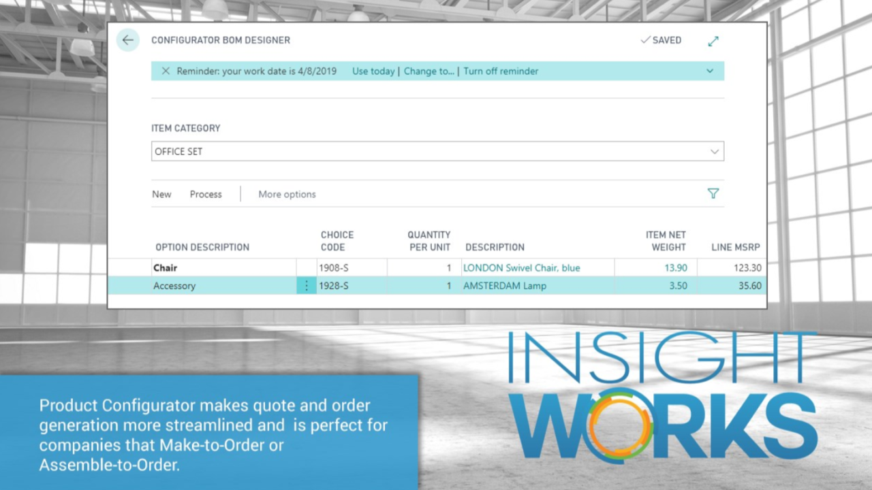Click the back arrow in Configurator BOM Designer
The height and width of the screenshot is (490, 872).
(x=128, y=40)
